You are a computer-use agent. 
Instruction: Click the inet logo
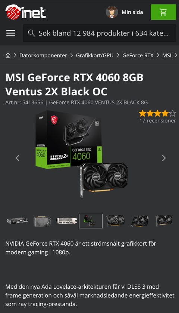coord(26,12)
